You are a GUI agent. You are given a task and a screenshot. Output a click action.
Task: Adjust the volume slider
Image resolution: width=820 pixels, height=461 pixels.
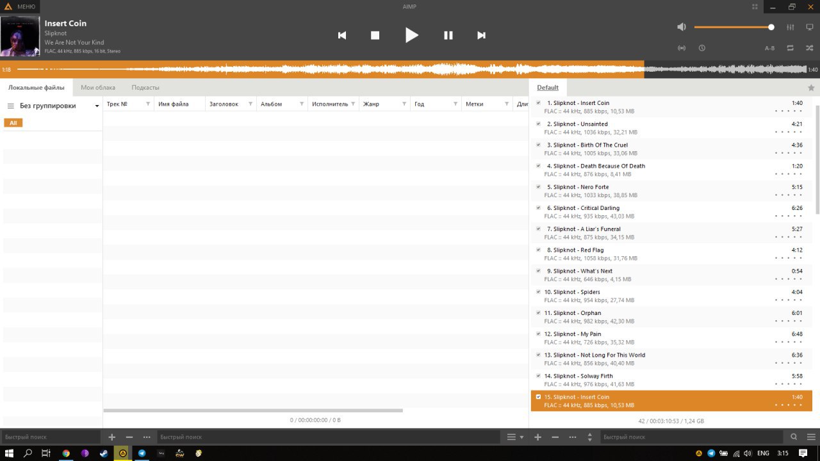point(734,27)
